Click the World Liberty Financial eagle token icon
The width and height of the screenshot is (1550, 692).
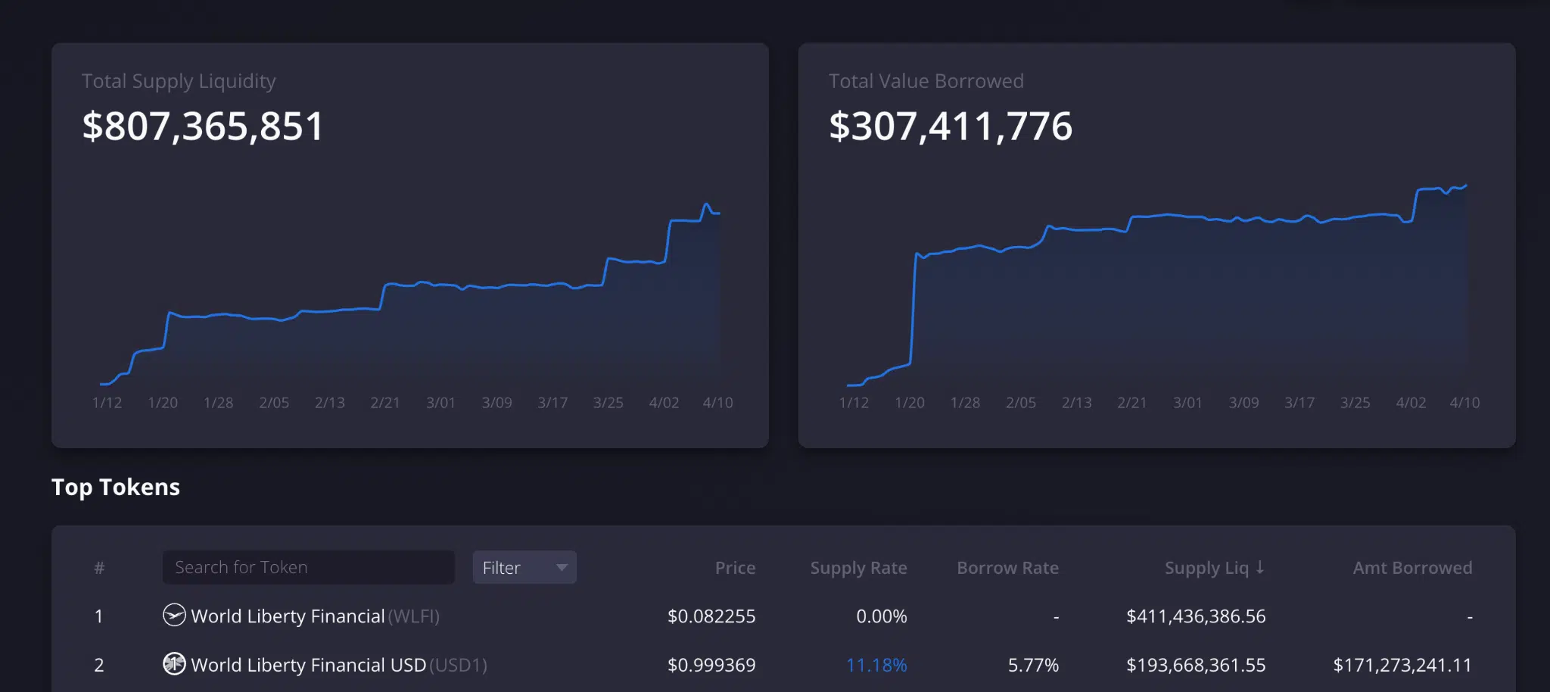[175, 616]
